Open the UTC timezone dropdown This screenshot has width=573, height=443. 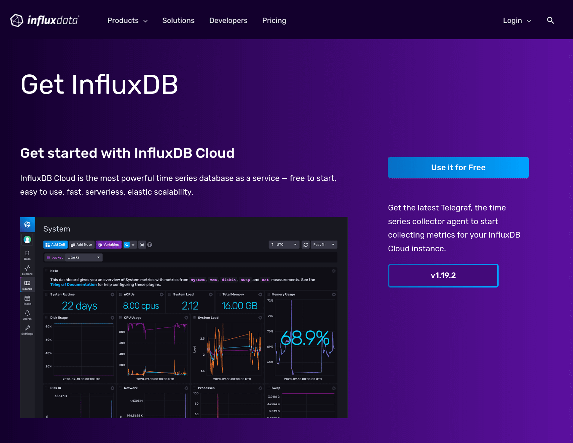283,245
